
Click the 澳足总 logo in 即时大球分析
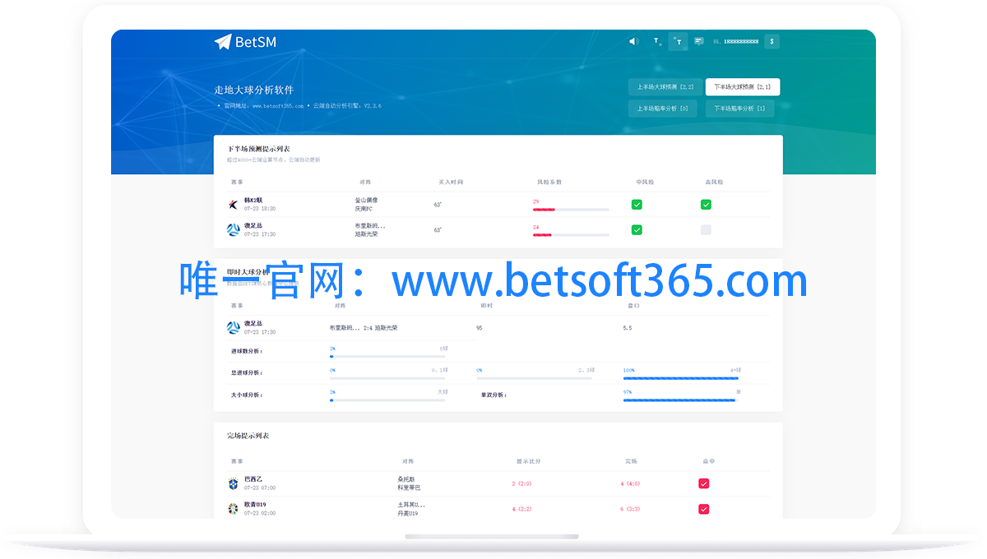tap(234, 327)
